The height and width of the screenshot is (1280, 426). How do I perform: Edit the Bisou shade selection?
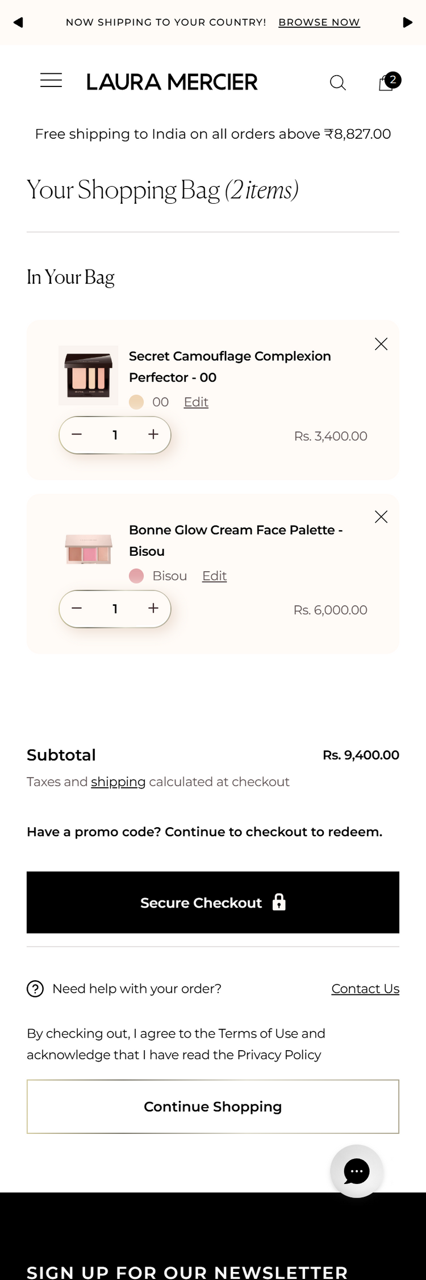coord(214,576)
